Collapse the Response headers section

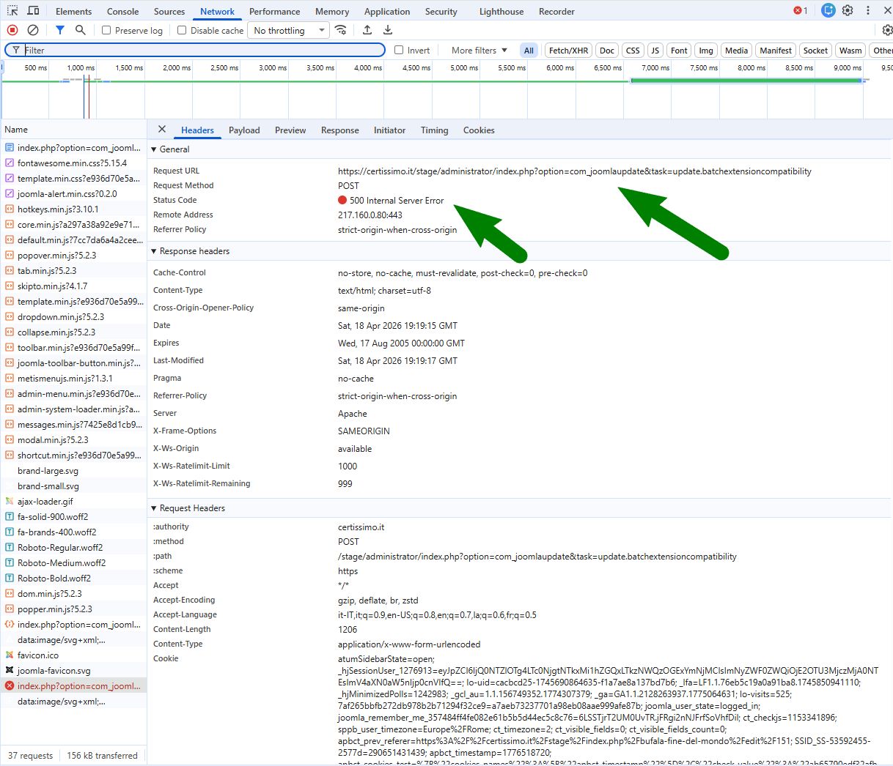(x=154, y=251)
